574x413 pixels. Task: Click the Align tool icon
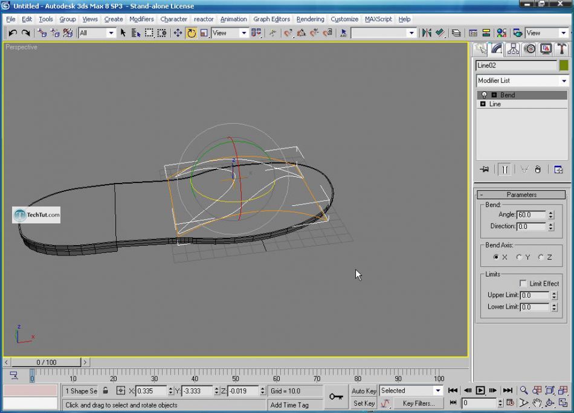440,33
